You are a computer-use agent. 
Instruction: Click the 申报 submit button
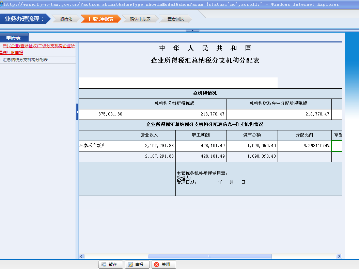[137, 265]
